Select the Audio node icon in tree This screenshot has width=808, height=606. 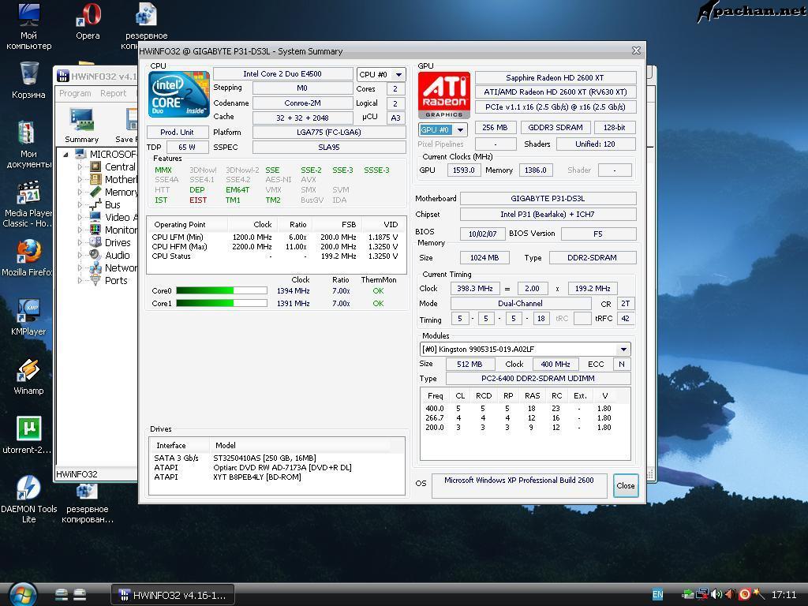95,255
